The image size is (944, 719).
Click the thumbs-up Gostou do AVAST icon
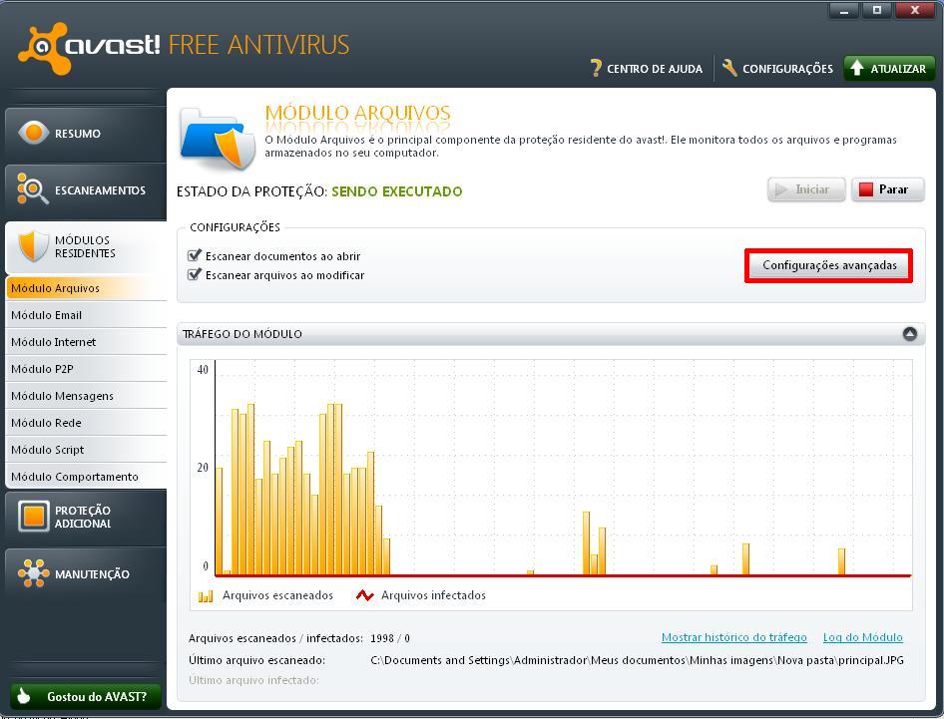click(24, 695)
